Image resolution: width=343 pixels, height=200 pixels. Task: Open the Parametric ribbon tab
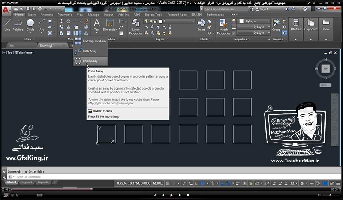coord(65,15)
